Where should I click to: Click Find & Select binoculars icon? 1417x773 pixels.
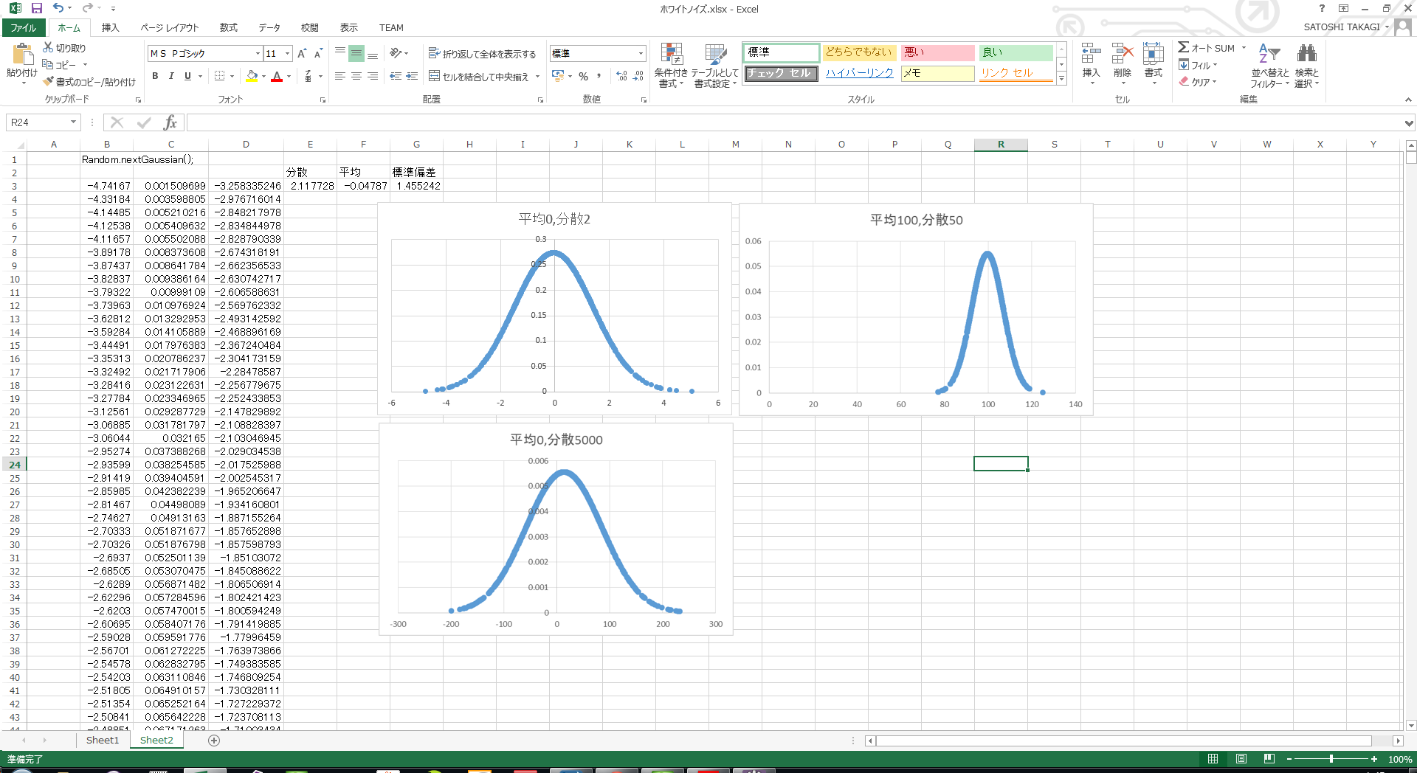pos(1306,54)
